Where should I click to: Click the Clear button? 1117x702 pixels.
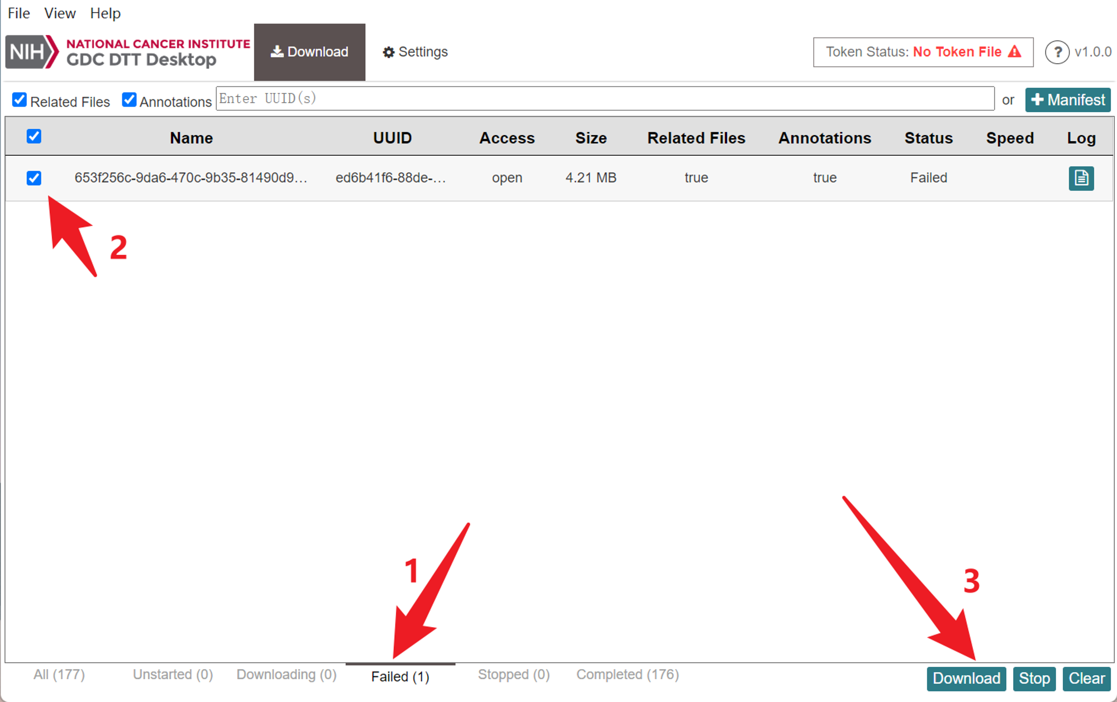tap(1087, 679)
